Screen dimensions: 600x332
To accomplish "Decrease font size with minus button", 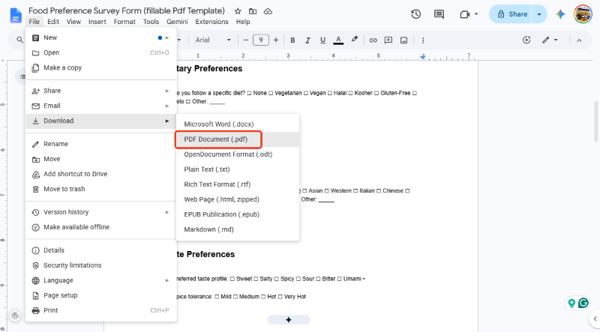I will [246, 40].
